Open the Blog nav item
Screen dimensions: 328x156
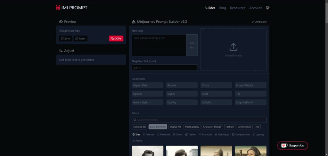[223, 8]
